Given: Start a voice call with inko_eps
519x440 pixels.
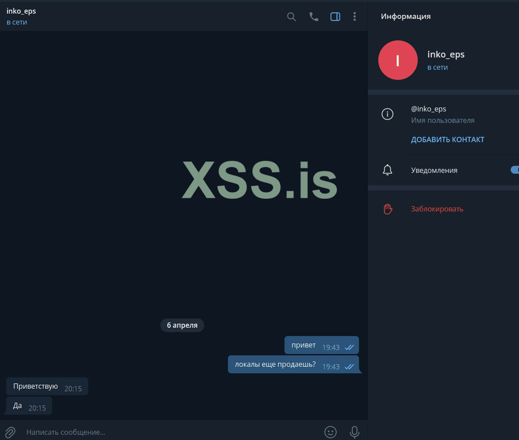Looking at the screenshot, I should click(x=313, y=17).
